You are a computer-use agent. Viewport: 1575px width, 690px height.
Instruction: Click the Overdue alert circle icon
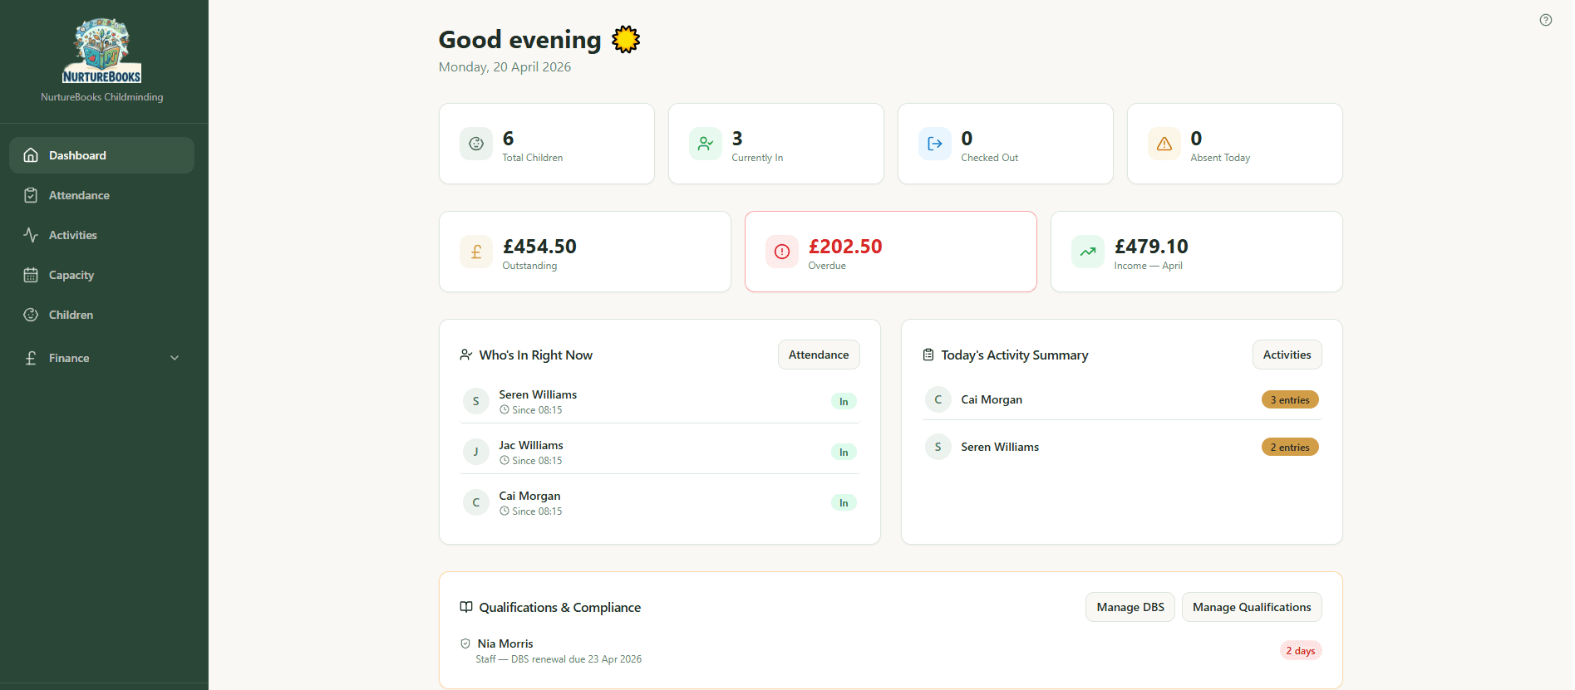[782, 252]
